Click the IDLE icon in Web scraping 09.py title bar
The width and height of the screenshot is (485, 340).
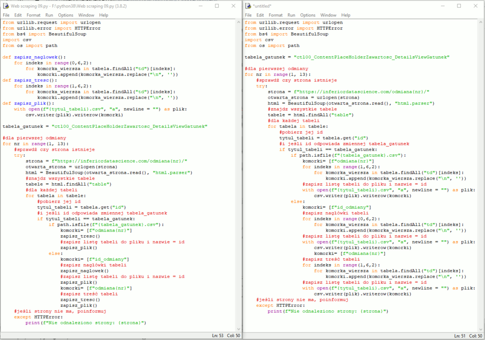click(6, 6)
